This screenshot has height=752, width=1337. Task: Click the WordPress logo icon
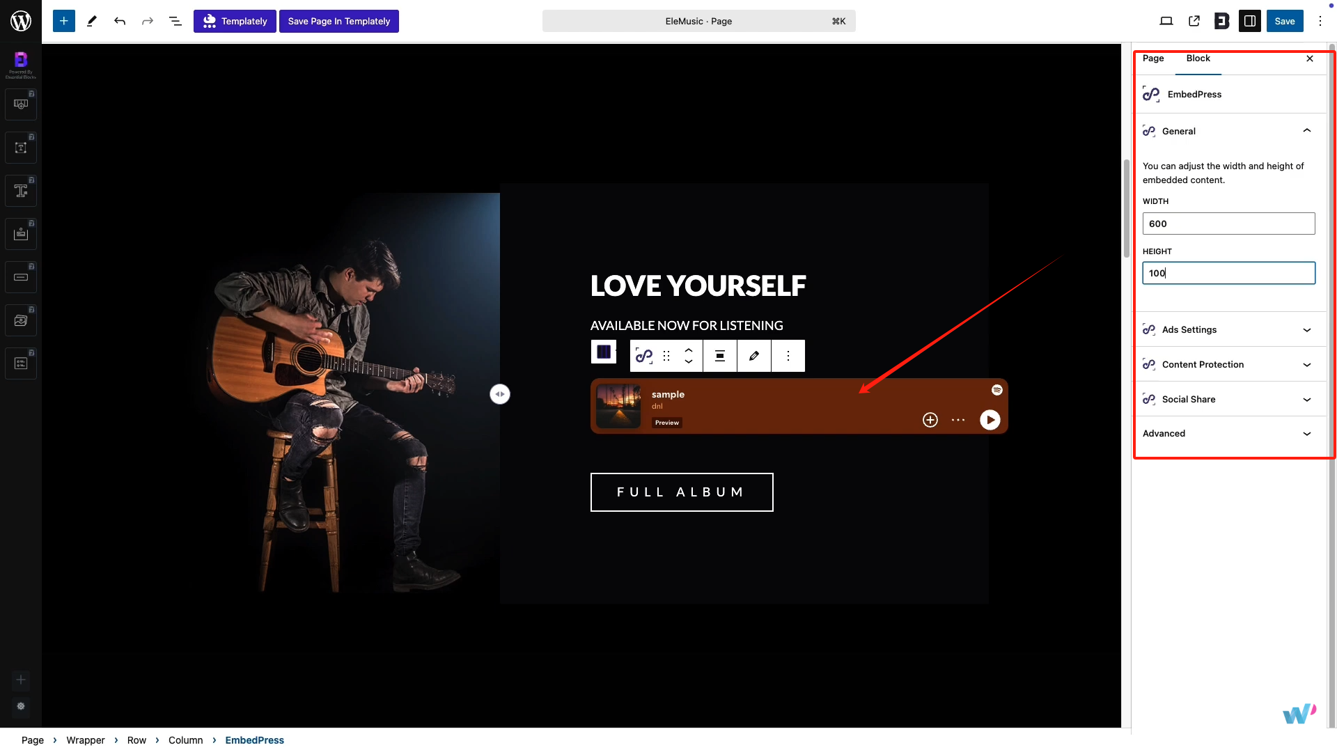pos(21,21)
